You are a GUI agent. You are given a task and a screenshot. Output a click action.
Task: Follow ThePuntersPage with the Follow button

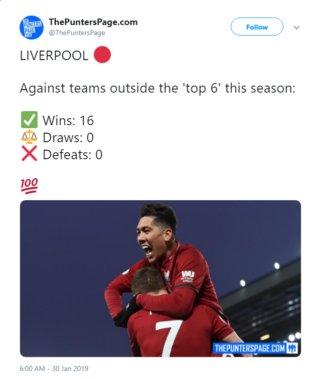(x=257, y=27)
